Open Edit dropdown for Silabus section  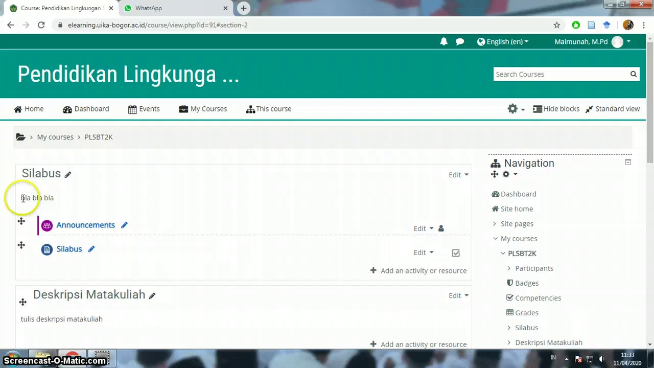click(x=458, y=175)
